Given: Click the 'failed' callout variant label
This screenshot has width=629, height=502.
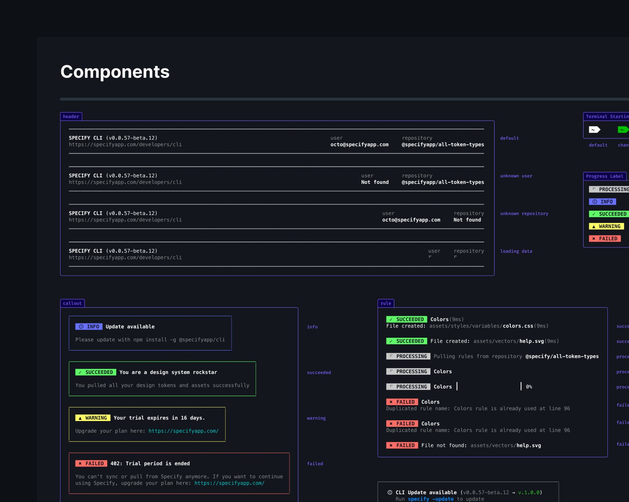Looking at the screenshot, I should coord(315,464).
